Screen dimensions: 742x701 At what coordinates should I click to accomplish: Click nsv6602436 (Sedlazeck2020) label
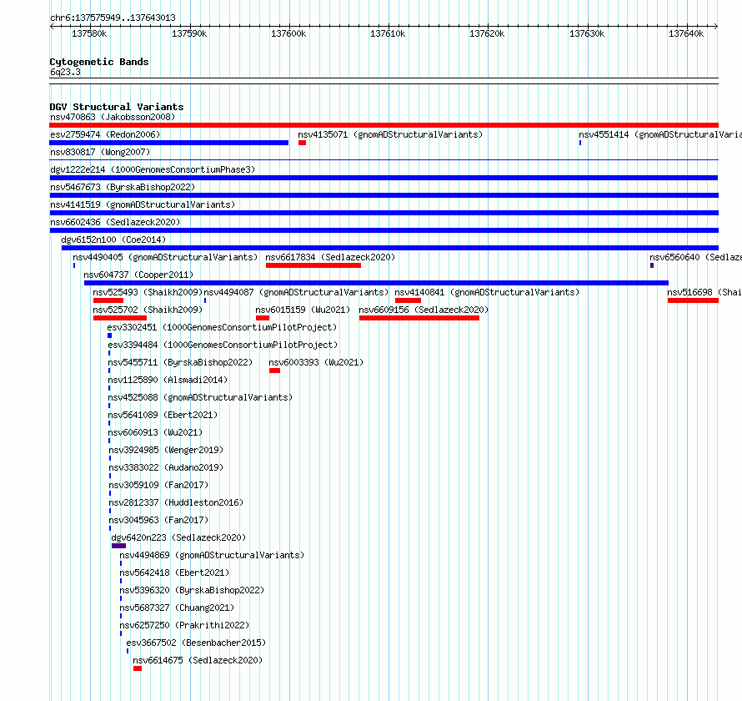click(115, 222)
